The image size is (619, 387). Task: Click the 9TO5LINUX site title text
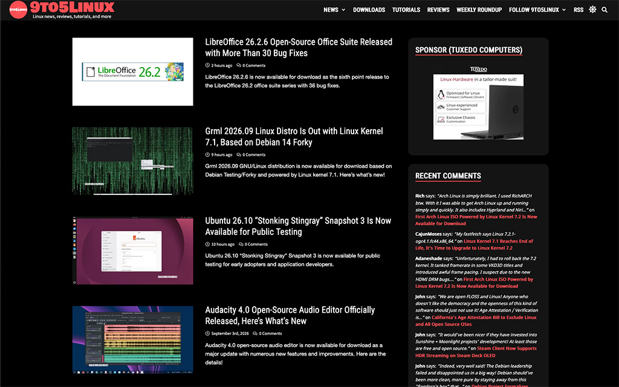(73, 7)
